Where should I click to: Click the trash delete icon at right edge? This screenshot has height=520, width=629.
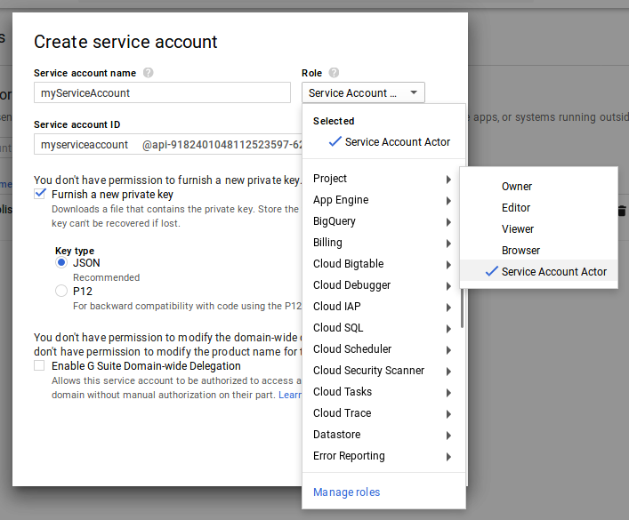click(x=621, y=211)
